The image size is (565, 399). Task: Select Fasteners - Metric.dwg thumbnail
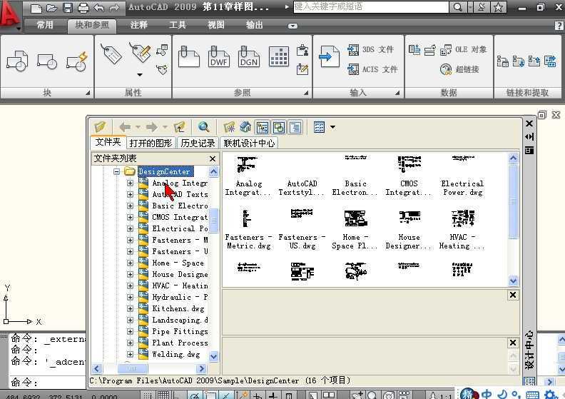pyautogui.click(x=248, y=230)
